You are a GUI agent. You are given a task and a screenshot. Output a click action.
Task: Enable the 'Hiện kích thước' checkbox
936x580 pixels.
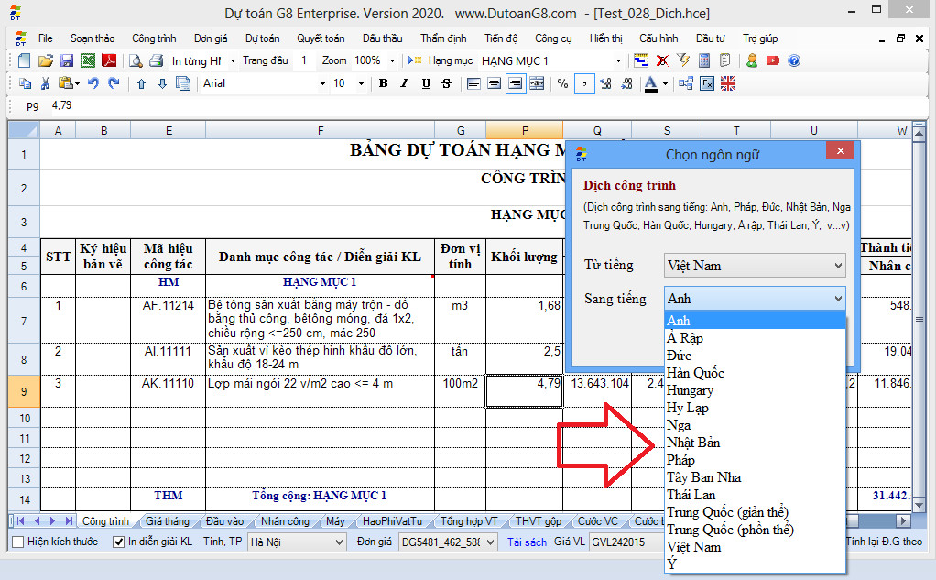pos(18,542)
